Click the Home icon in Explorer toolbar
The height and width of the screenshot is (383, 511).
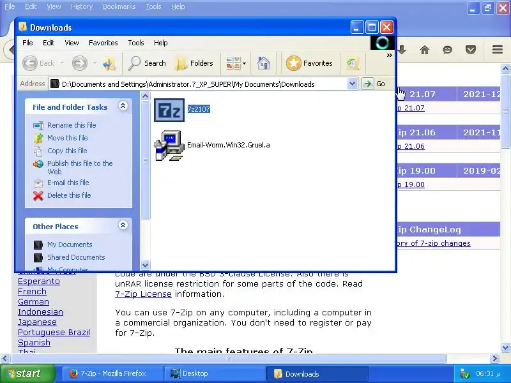pyautogui.click(x=263, y=63)
